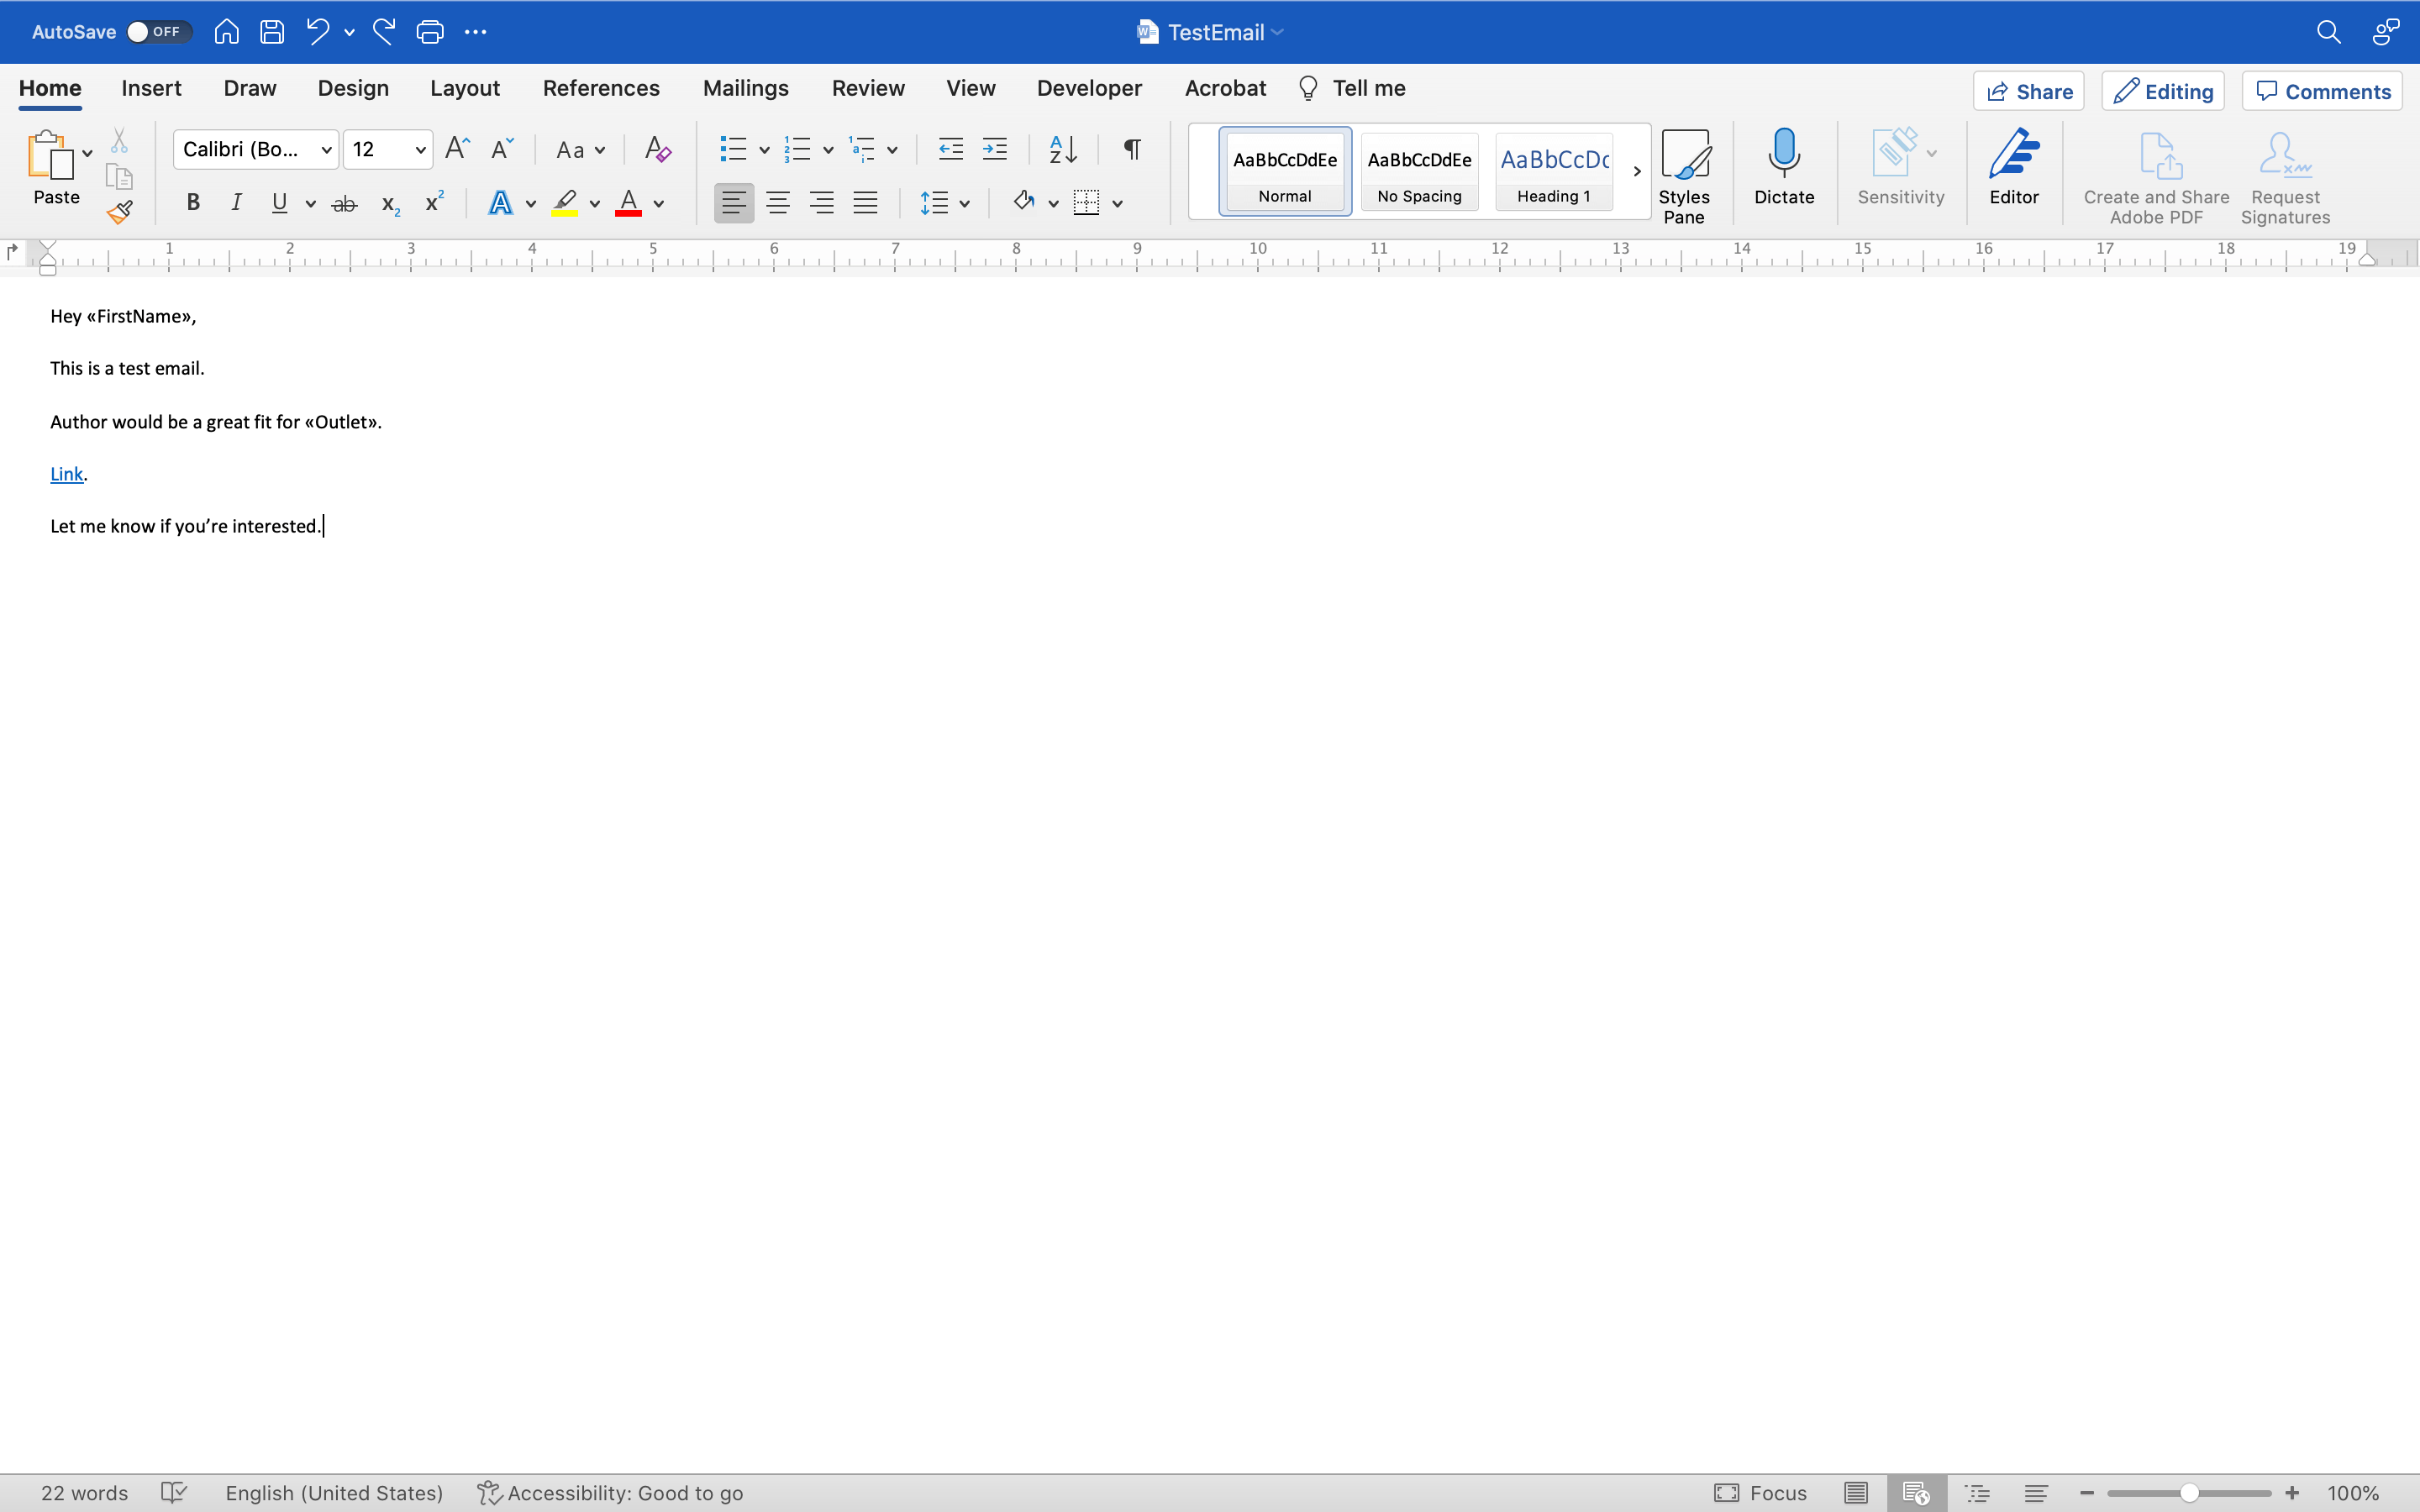Click the Link hyperlink in document
This screenshot has height=1512, width=2420.
(66, 474)
